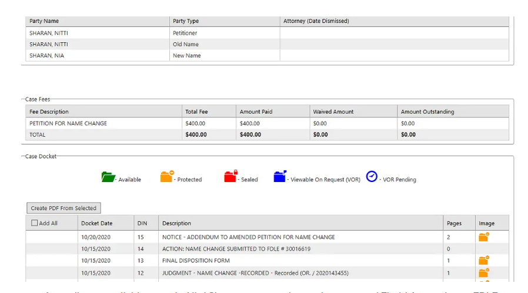
Task: Click the 10/20/2020 docket date
Action: coord(96,237)
